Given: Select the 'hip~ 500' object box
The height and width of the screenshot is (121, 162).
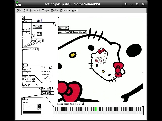Looking at the screenshot, I should (x=46, y=89).
